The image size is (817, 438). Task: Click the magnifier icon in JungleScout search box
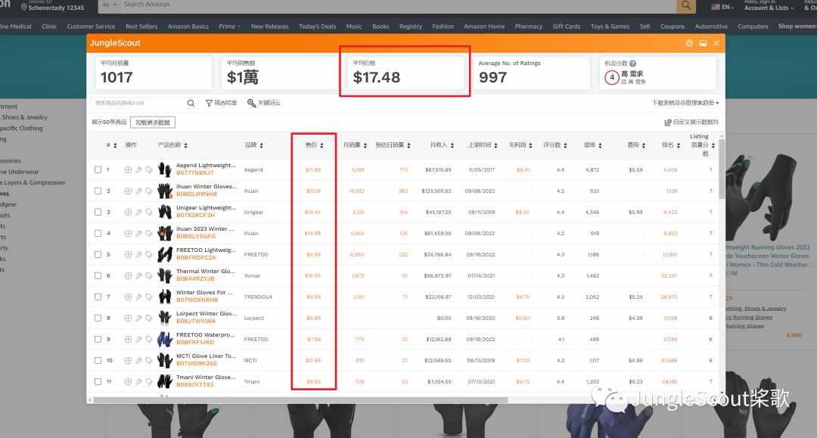(191, 103)
